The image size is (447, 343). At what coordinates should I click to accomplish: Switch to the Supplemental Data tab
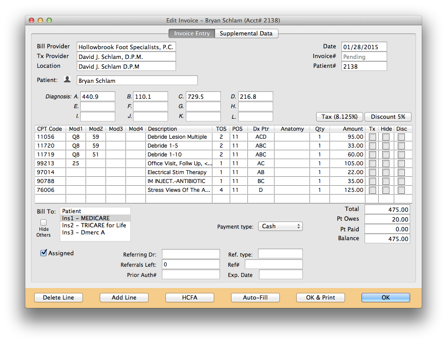tap(246, 34)
